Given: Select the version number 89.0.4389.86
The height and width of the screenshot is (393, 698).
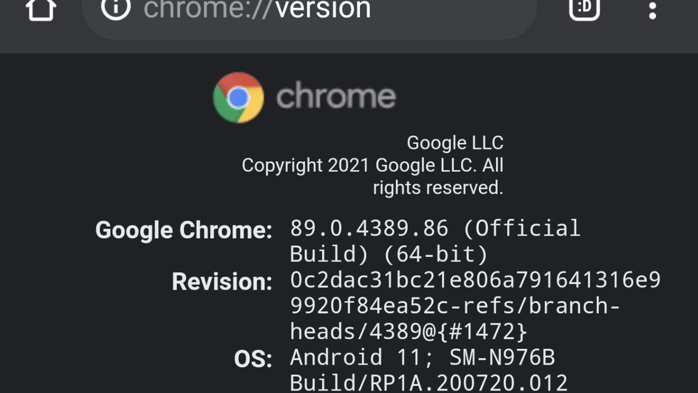Looking at the screenshot, I should [x=369, y=228].
